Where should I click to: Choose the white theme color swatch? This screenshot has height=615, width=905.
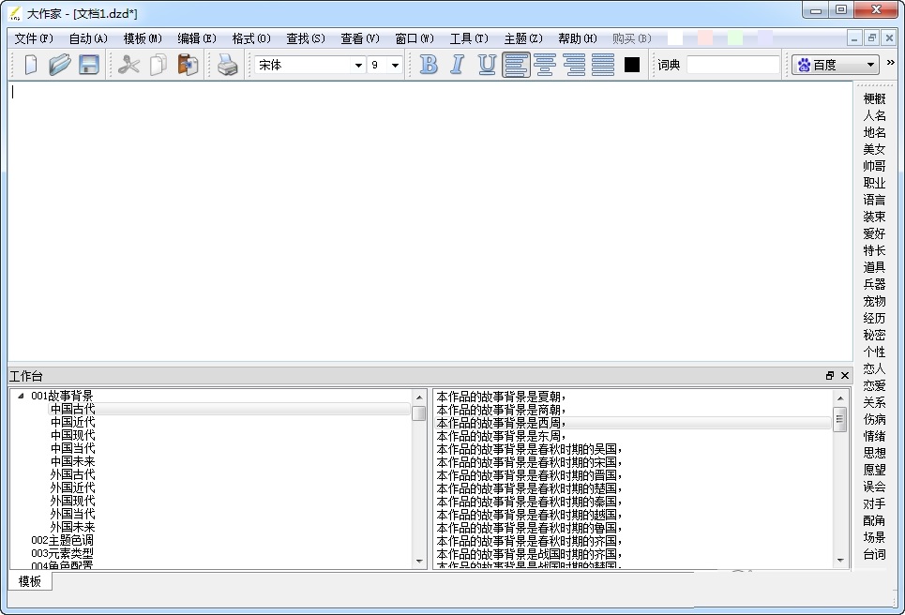pyautogui.click(x=674, y=38)
